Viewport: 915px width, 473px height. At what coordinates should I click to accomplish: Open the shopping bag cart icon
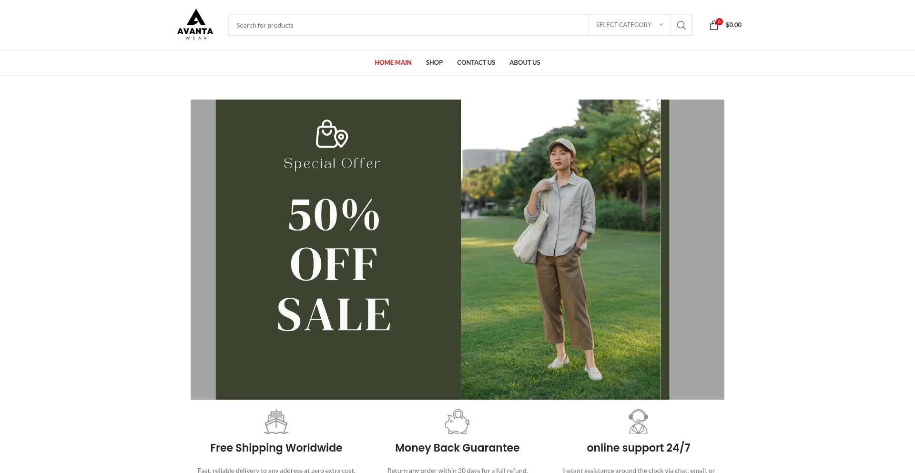[713, 25]
